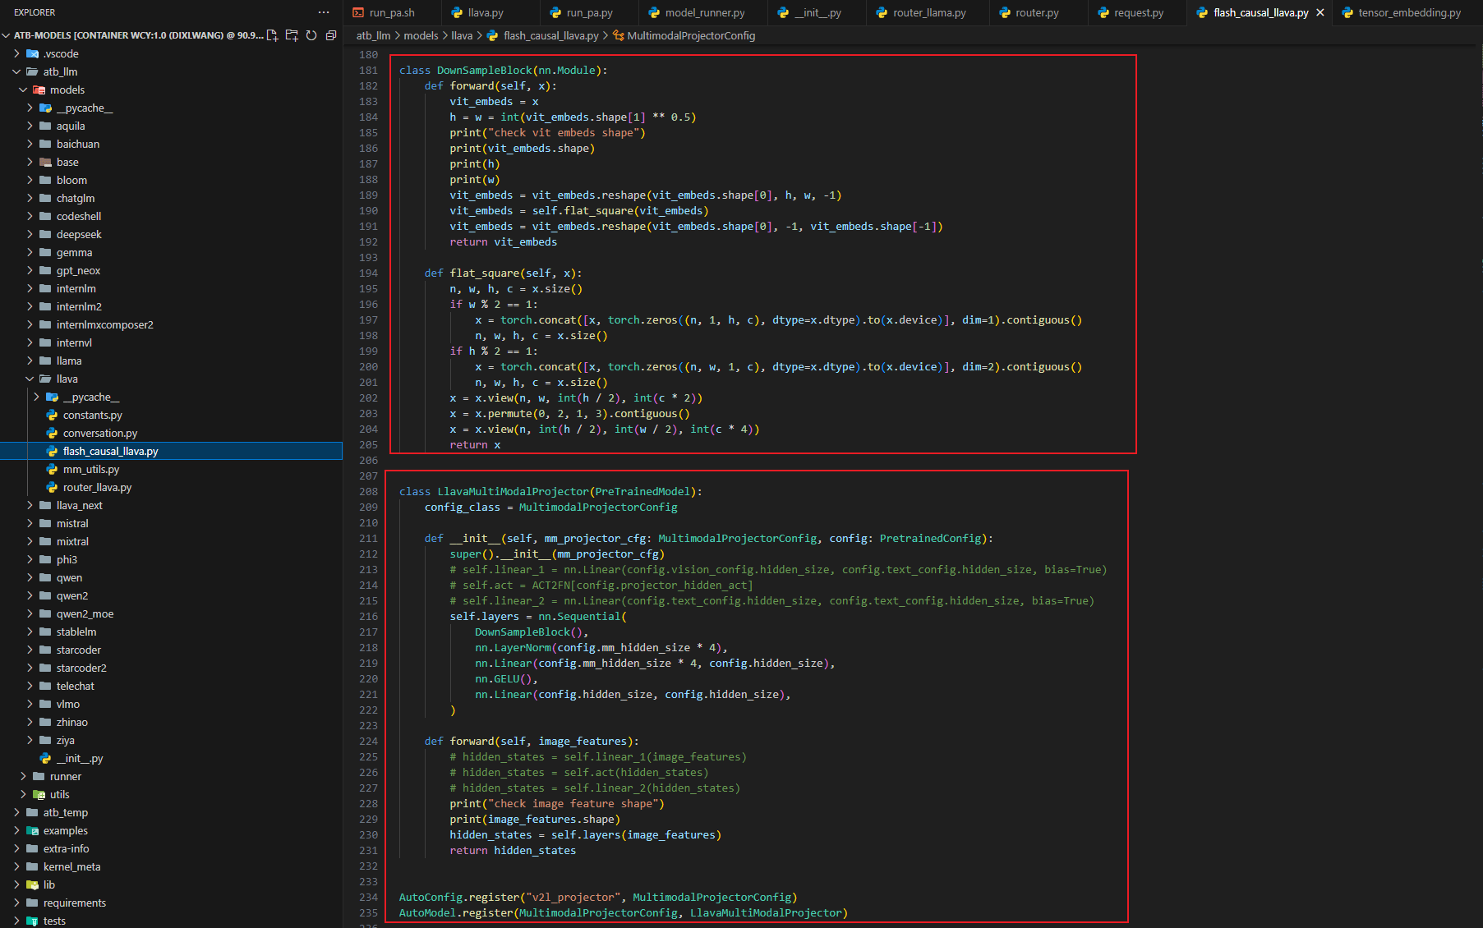This screenshot has width=1483, height=928.
Task: Click the __pycache__ folder icon under models
Action: (x=45, y=108)
